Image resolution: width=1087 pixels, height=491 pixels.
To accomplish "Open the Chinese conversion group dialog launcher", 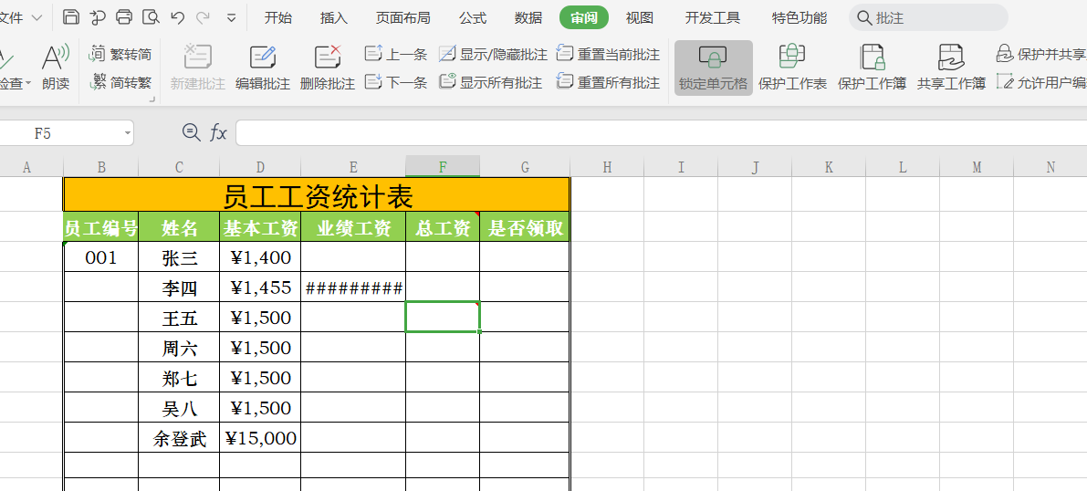I will click(152, 100).
